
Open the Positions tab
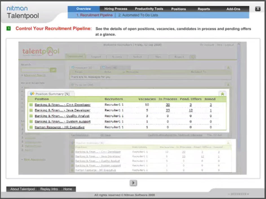(x=179, y=9)
